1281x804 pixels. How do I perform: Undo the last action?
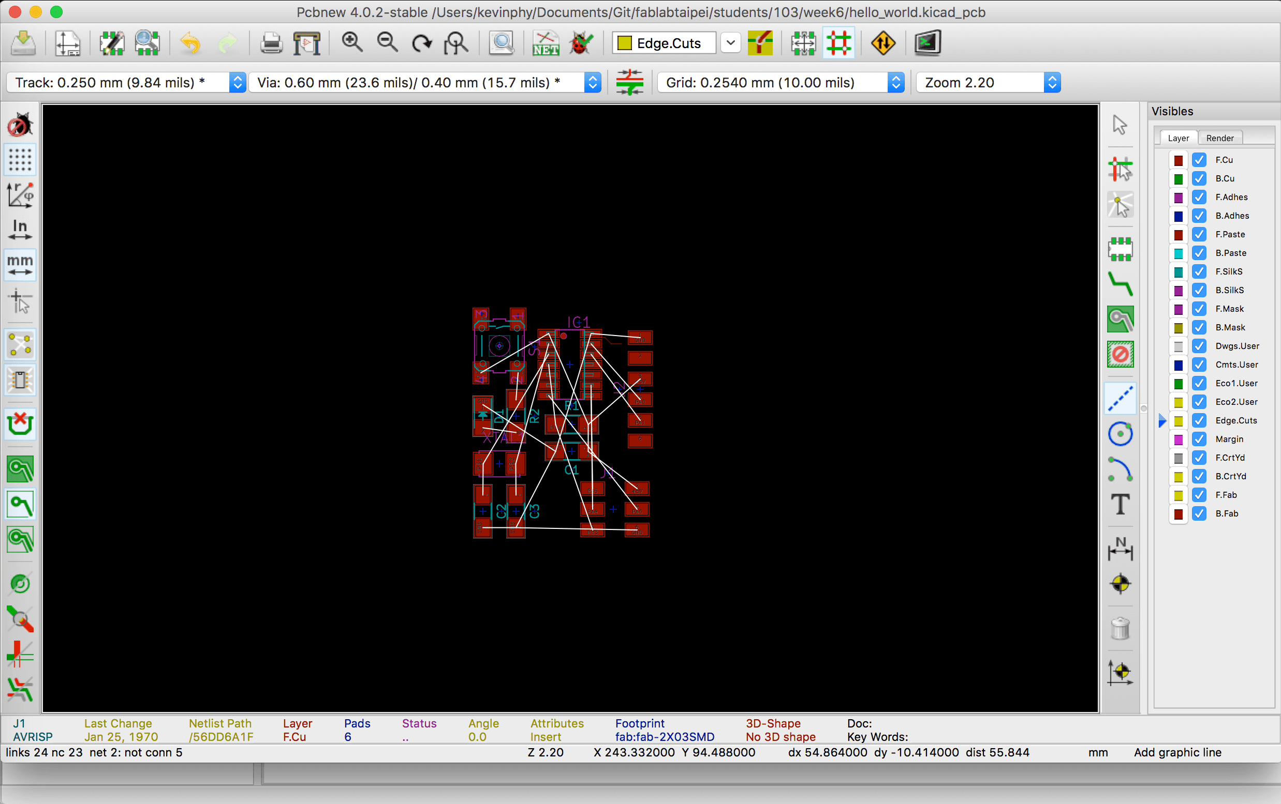coord(190,43)
